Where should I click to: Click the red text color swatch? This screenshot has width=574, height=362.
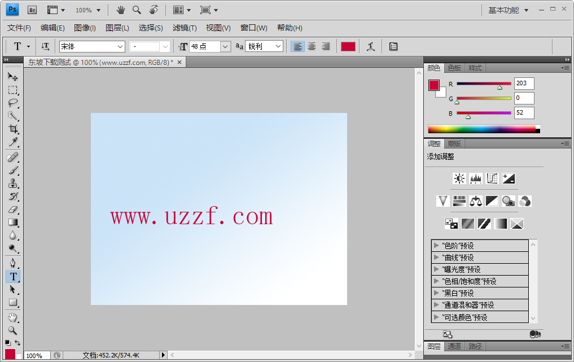click(348, 46)
